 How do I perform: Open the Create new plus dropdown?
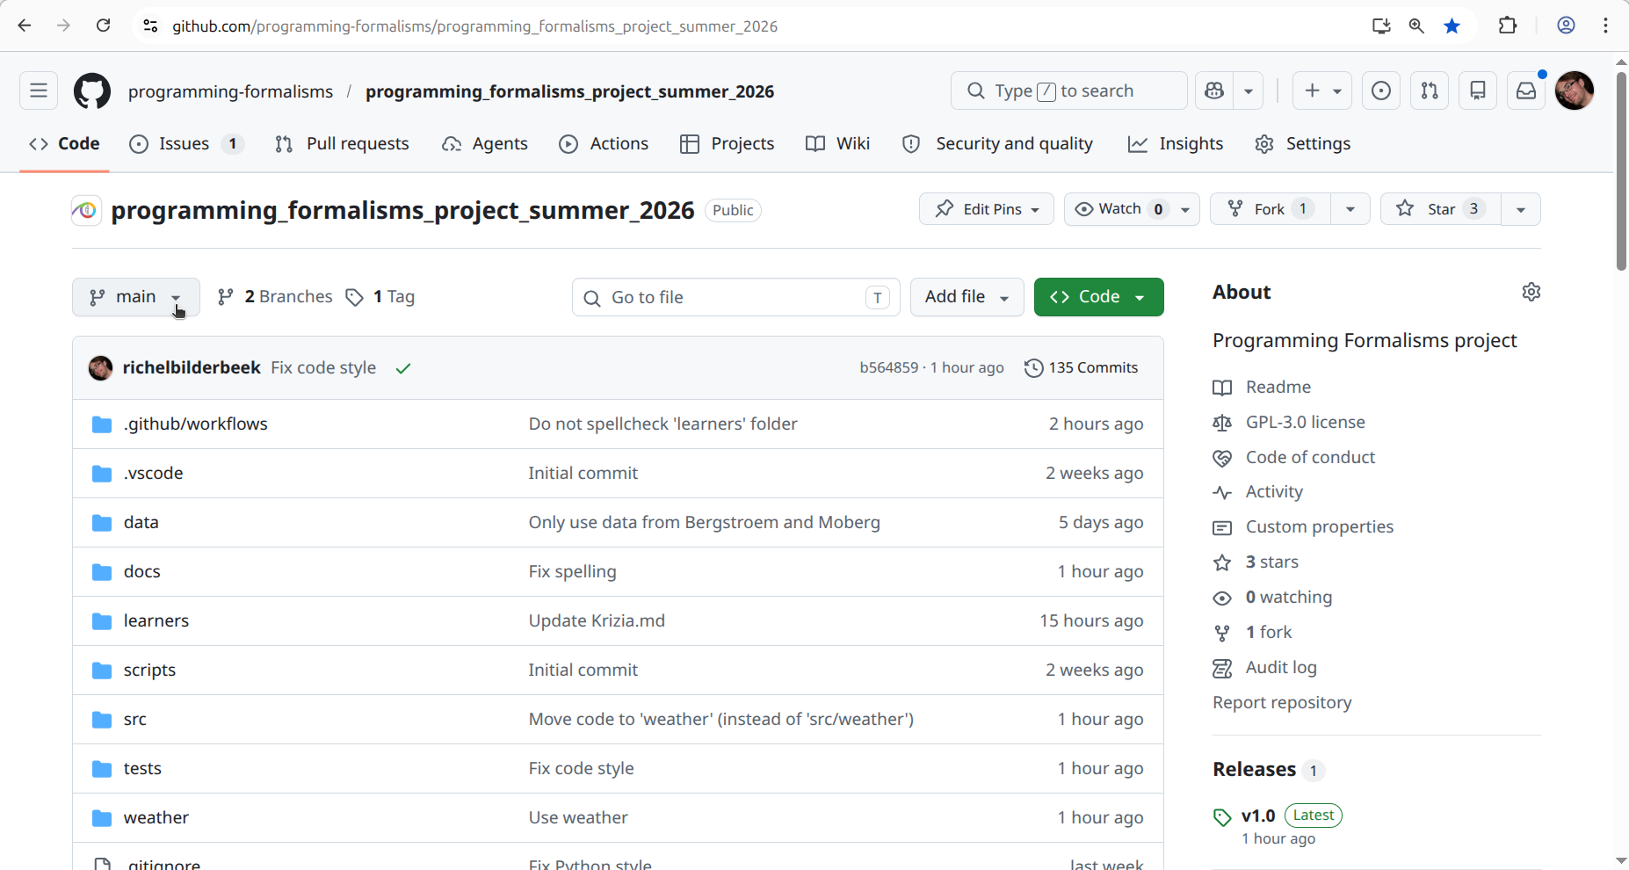point(1322,91)
